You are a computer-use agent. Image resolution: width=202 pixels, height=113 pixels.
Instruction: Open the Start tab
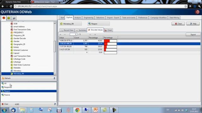62,18
